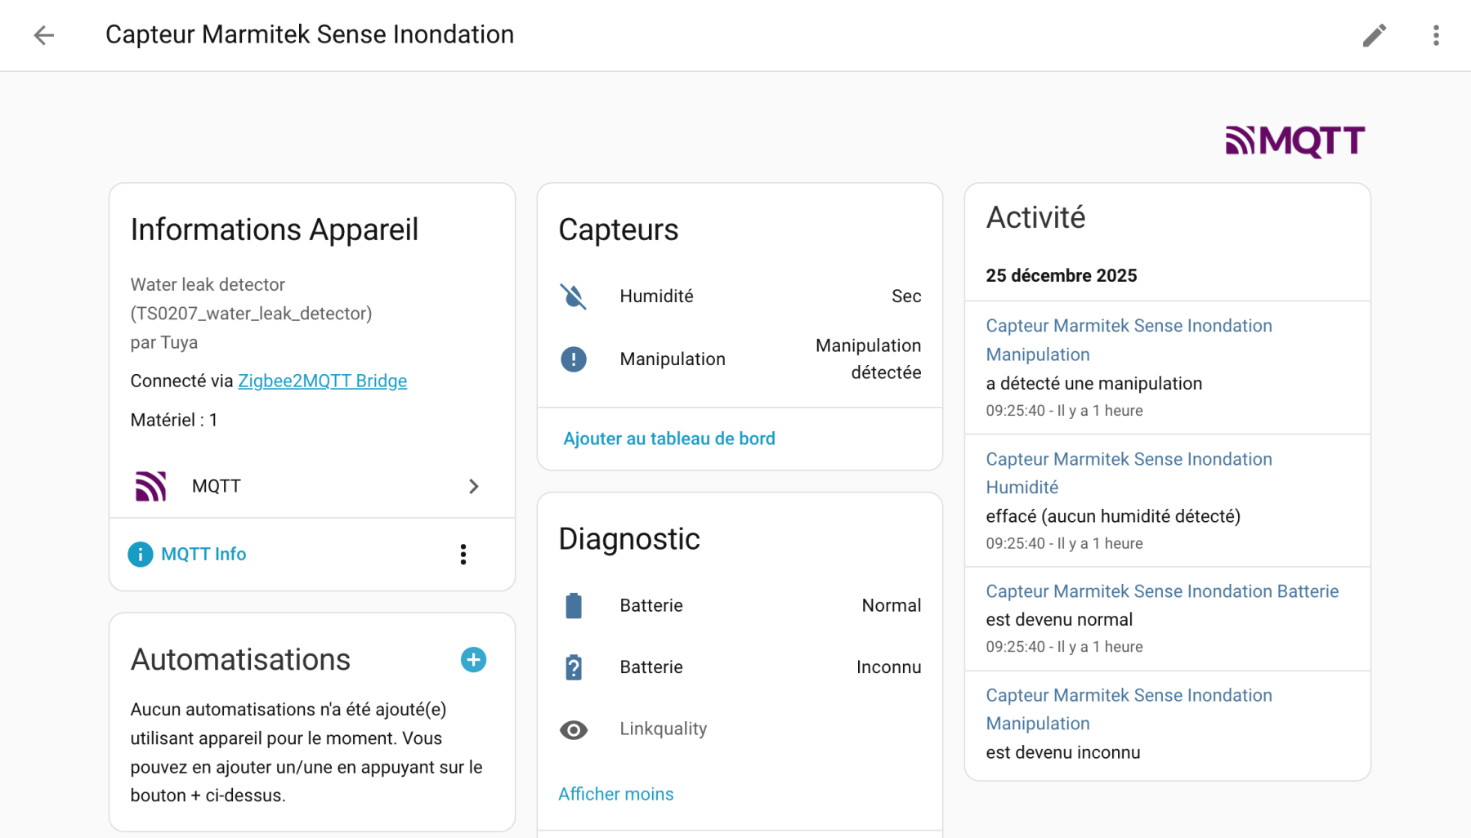Viewport: 1471px width, 838px height.
Task: Click the back arrow icon
Action: pyautogui.click(x=44, y=35)
